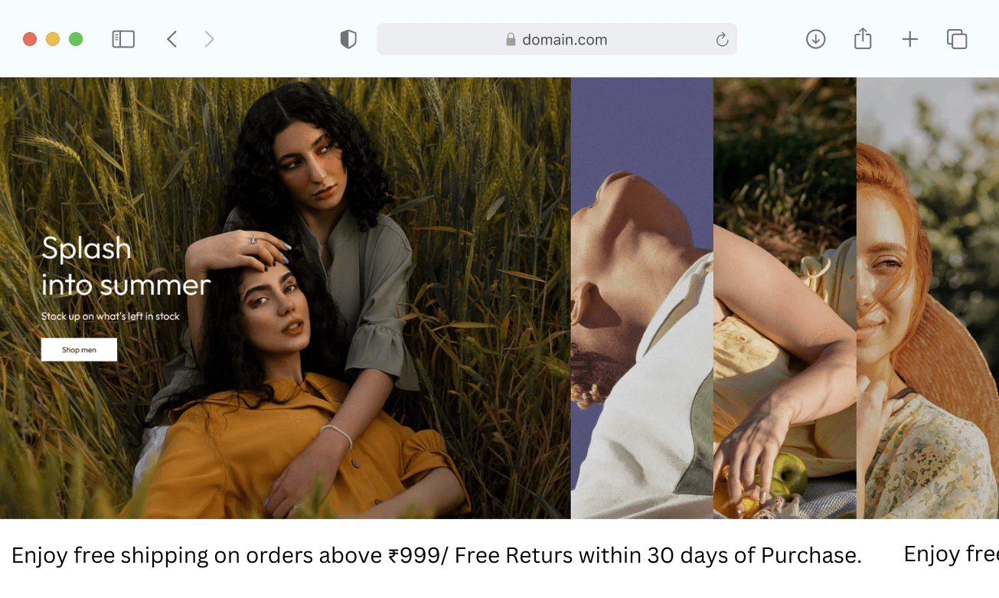Reload the page using the refresh icon

coord(722,40)
